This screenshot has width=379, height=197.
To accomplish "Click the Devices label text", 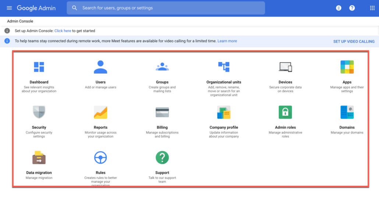I will (286, 82).
